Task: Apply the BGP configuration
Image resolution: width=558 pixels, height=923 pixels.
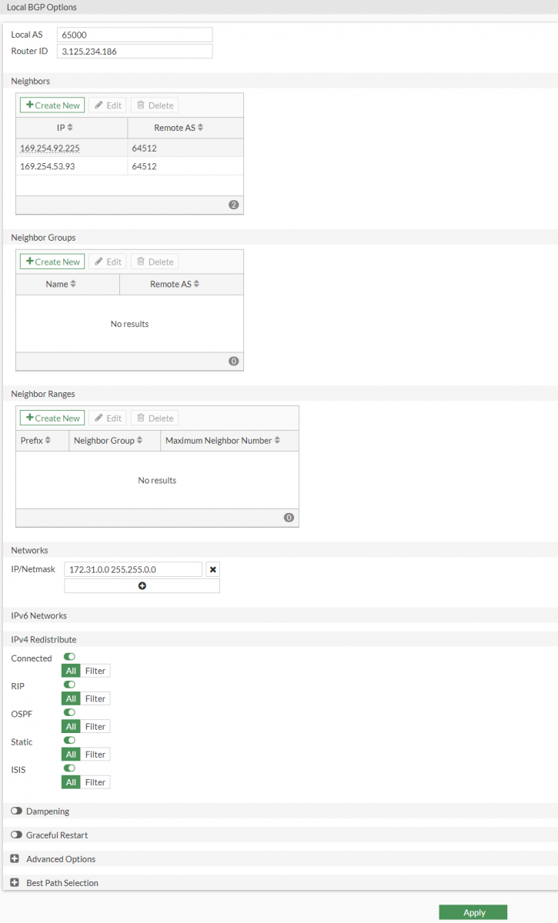Action: coord(473,912)
